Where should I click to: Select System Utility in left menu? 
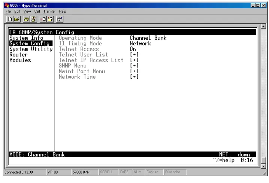tap(31, 49)
